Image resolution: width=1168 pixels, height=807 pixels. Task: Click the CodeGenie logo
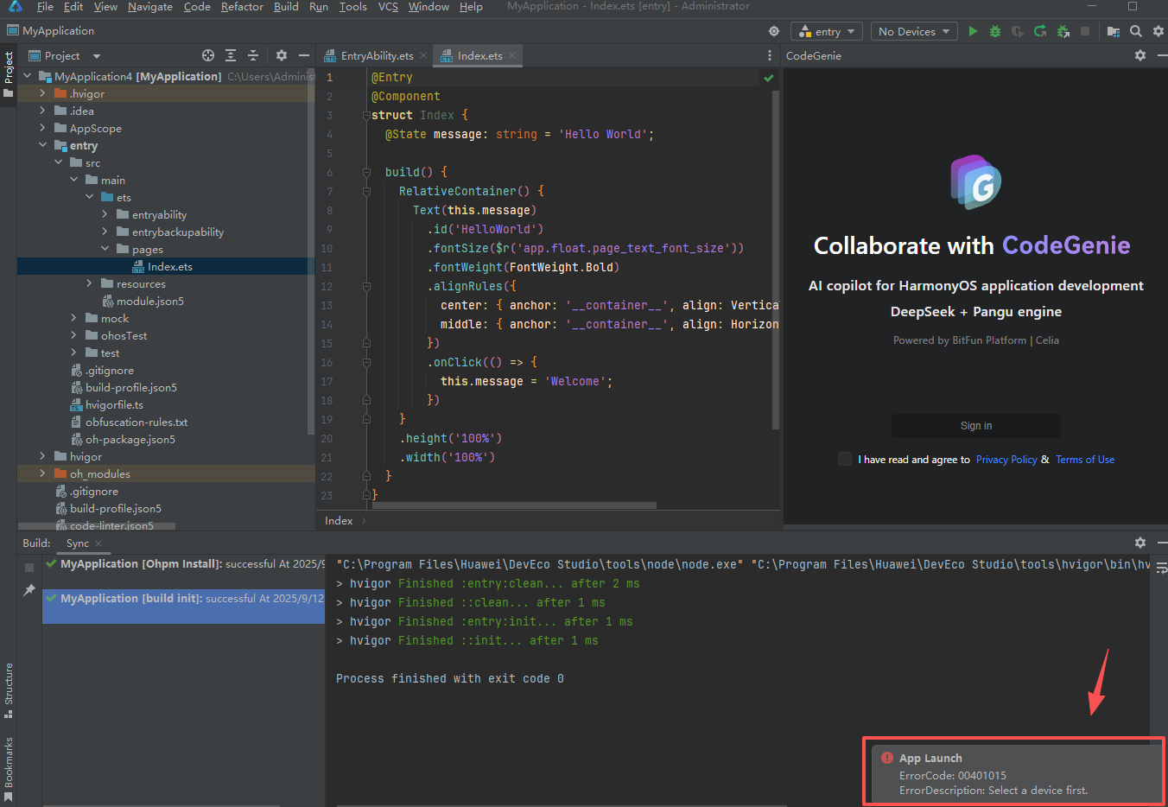[975, 182]
